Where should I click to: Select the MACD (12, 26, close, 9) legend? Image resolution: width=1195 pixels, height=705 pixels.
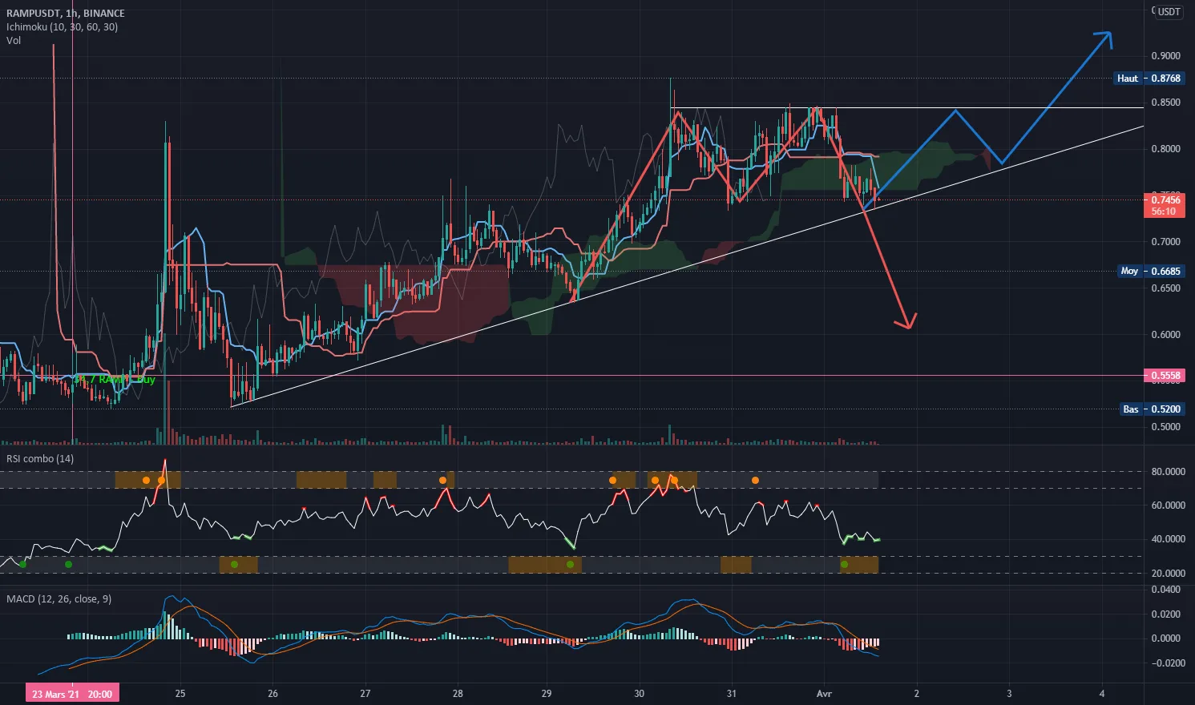click(59, 599)
